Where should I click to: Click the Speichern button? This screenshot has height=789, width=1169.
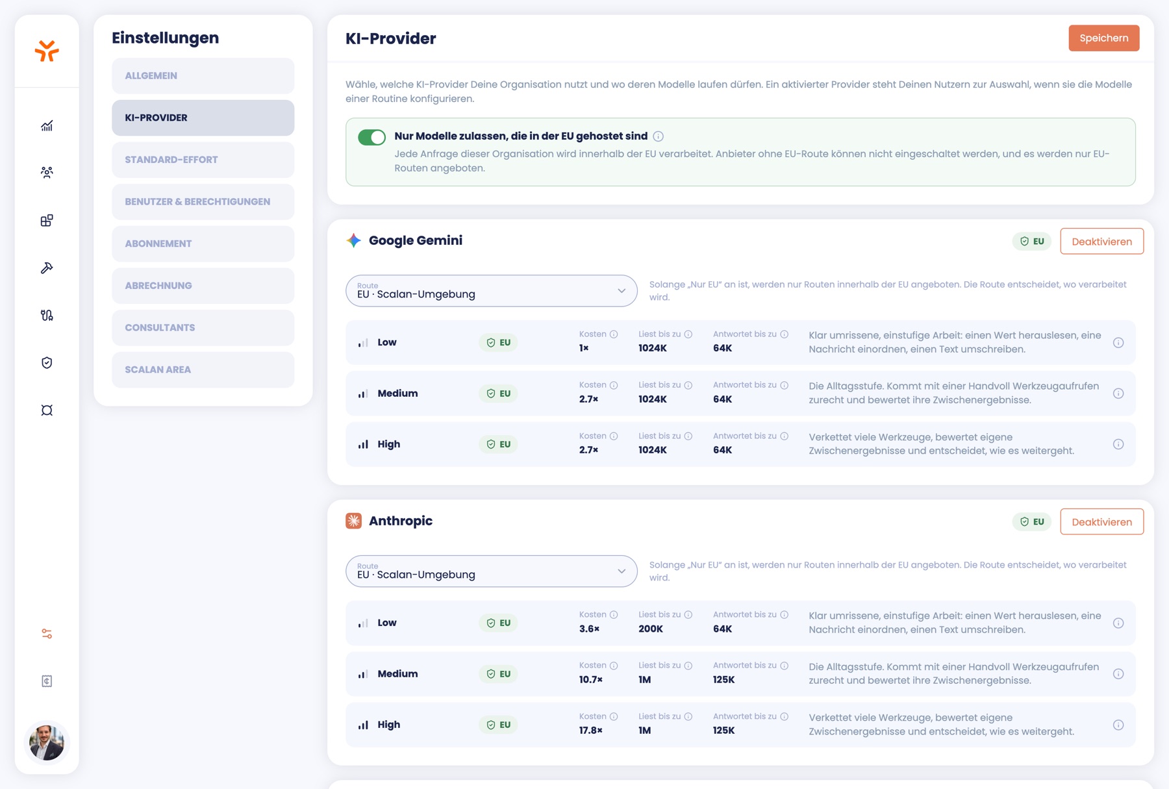pyautogui.click(x=1104, y=38)
